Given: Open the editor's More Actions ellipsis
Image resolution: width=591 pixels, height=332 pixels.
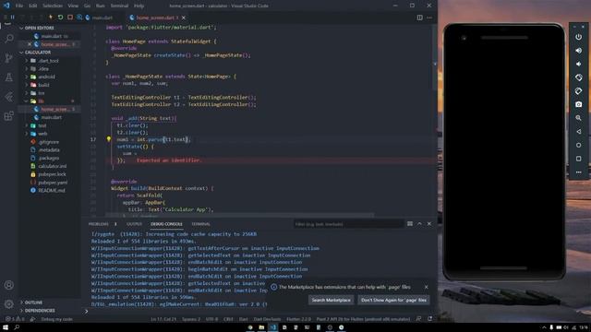Looking at the screenshot, I should [x=429, y=18].
